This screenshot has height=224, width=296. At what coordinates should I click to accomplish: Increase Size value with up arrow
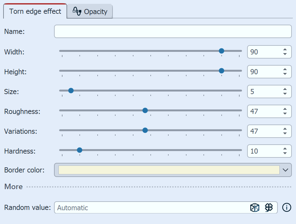[285, 89]
